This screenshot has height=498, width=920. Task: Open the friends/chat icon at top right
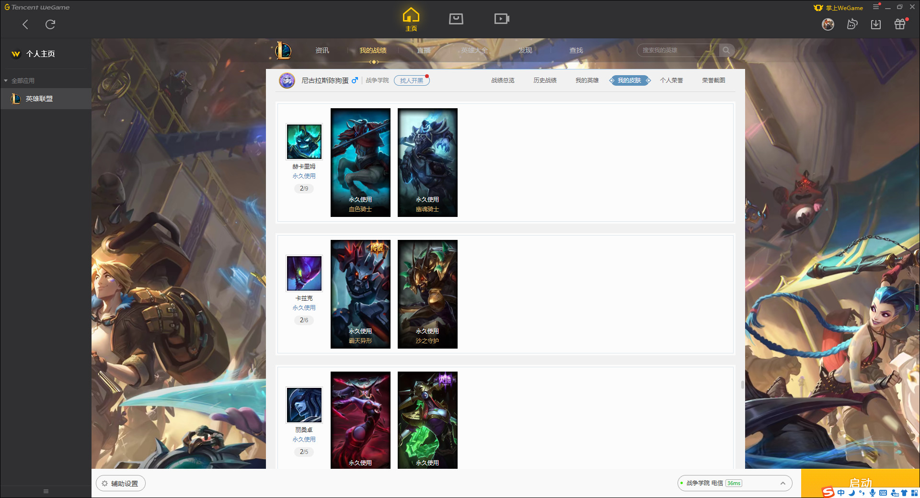tap(852, 24)
